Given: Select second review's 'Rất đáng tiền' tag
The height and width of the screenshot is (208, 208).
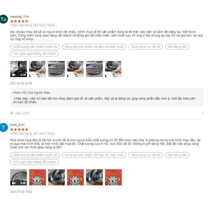Looking at the screenshot, I should point(177,155).
